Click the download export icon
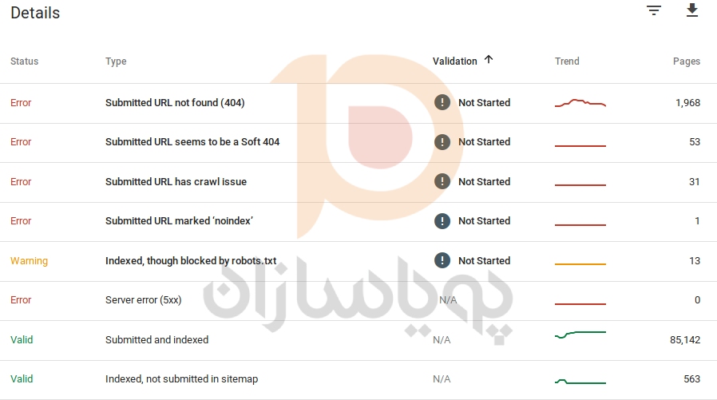This screenshot has width=717, height=400. click(692, 10)
